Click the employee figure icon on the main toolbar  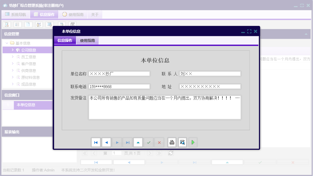point(39,24)
